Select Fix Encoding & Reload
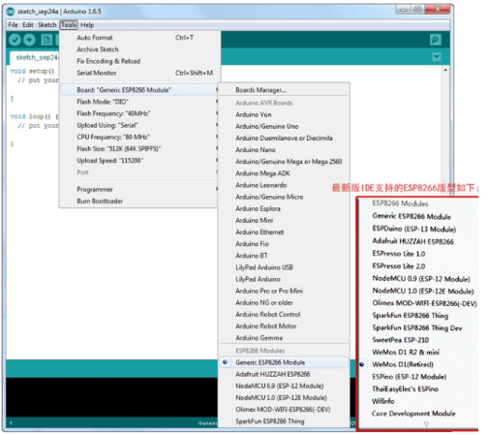Image resolution: width=488 pixels, height=435 pixels. click(x=140, y=61)
